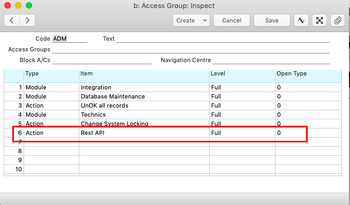Image resolution: width=350 pixels, height=205 pixels.
Task: Expand the Create dropdown menu
Action: (x=191, y=20)
